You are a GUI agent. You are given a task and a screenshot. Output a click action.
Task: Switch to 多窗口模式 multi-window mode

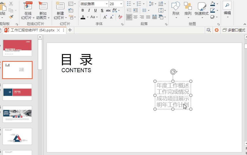tap(234, 30)
